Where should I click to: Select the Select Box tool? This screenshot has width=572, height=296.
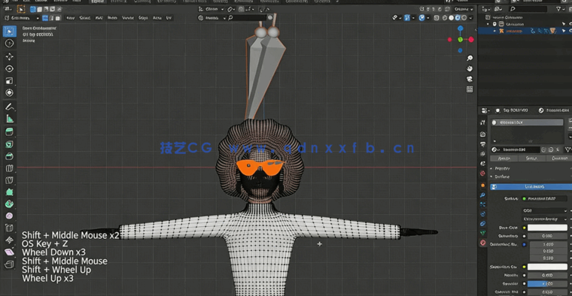click(x=10, y=32)
